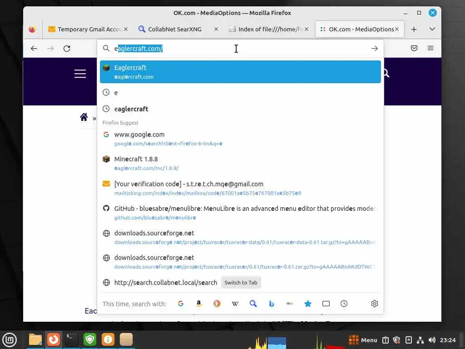465x349 pixels.
Task: Open search settings gear
Action: point(375,304)
